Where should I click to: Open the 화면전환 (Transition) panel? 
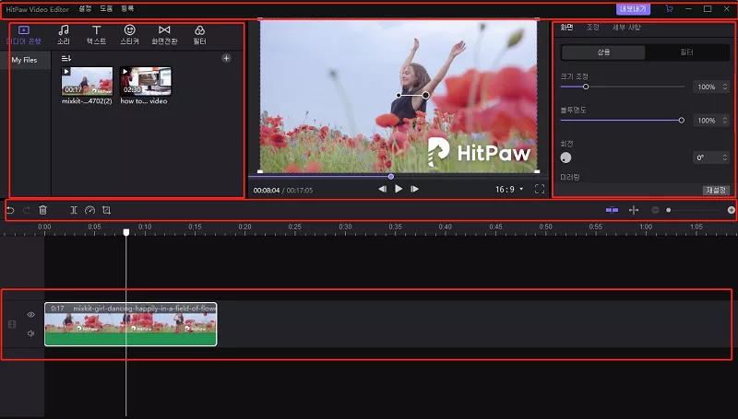(x=164, y=35)
